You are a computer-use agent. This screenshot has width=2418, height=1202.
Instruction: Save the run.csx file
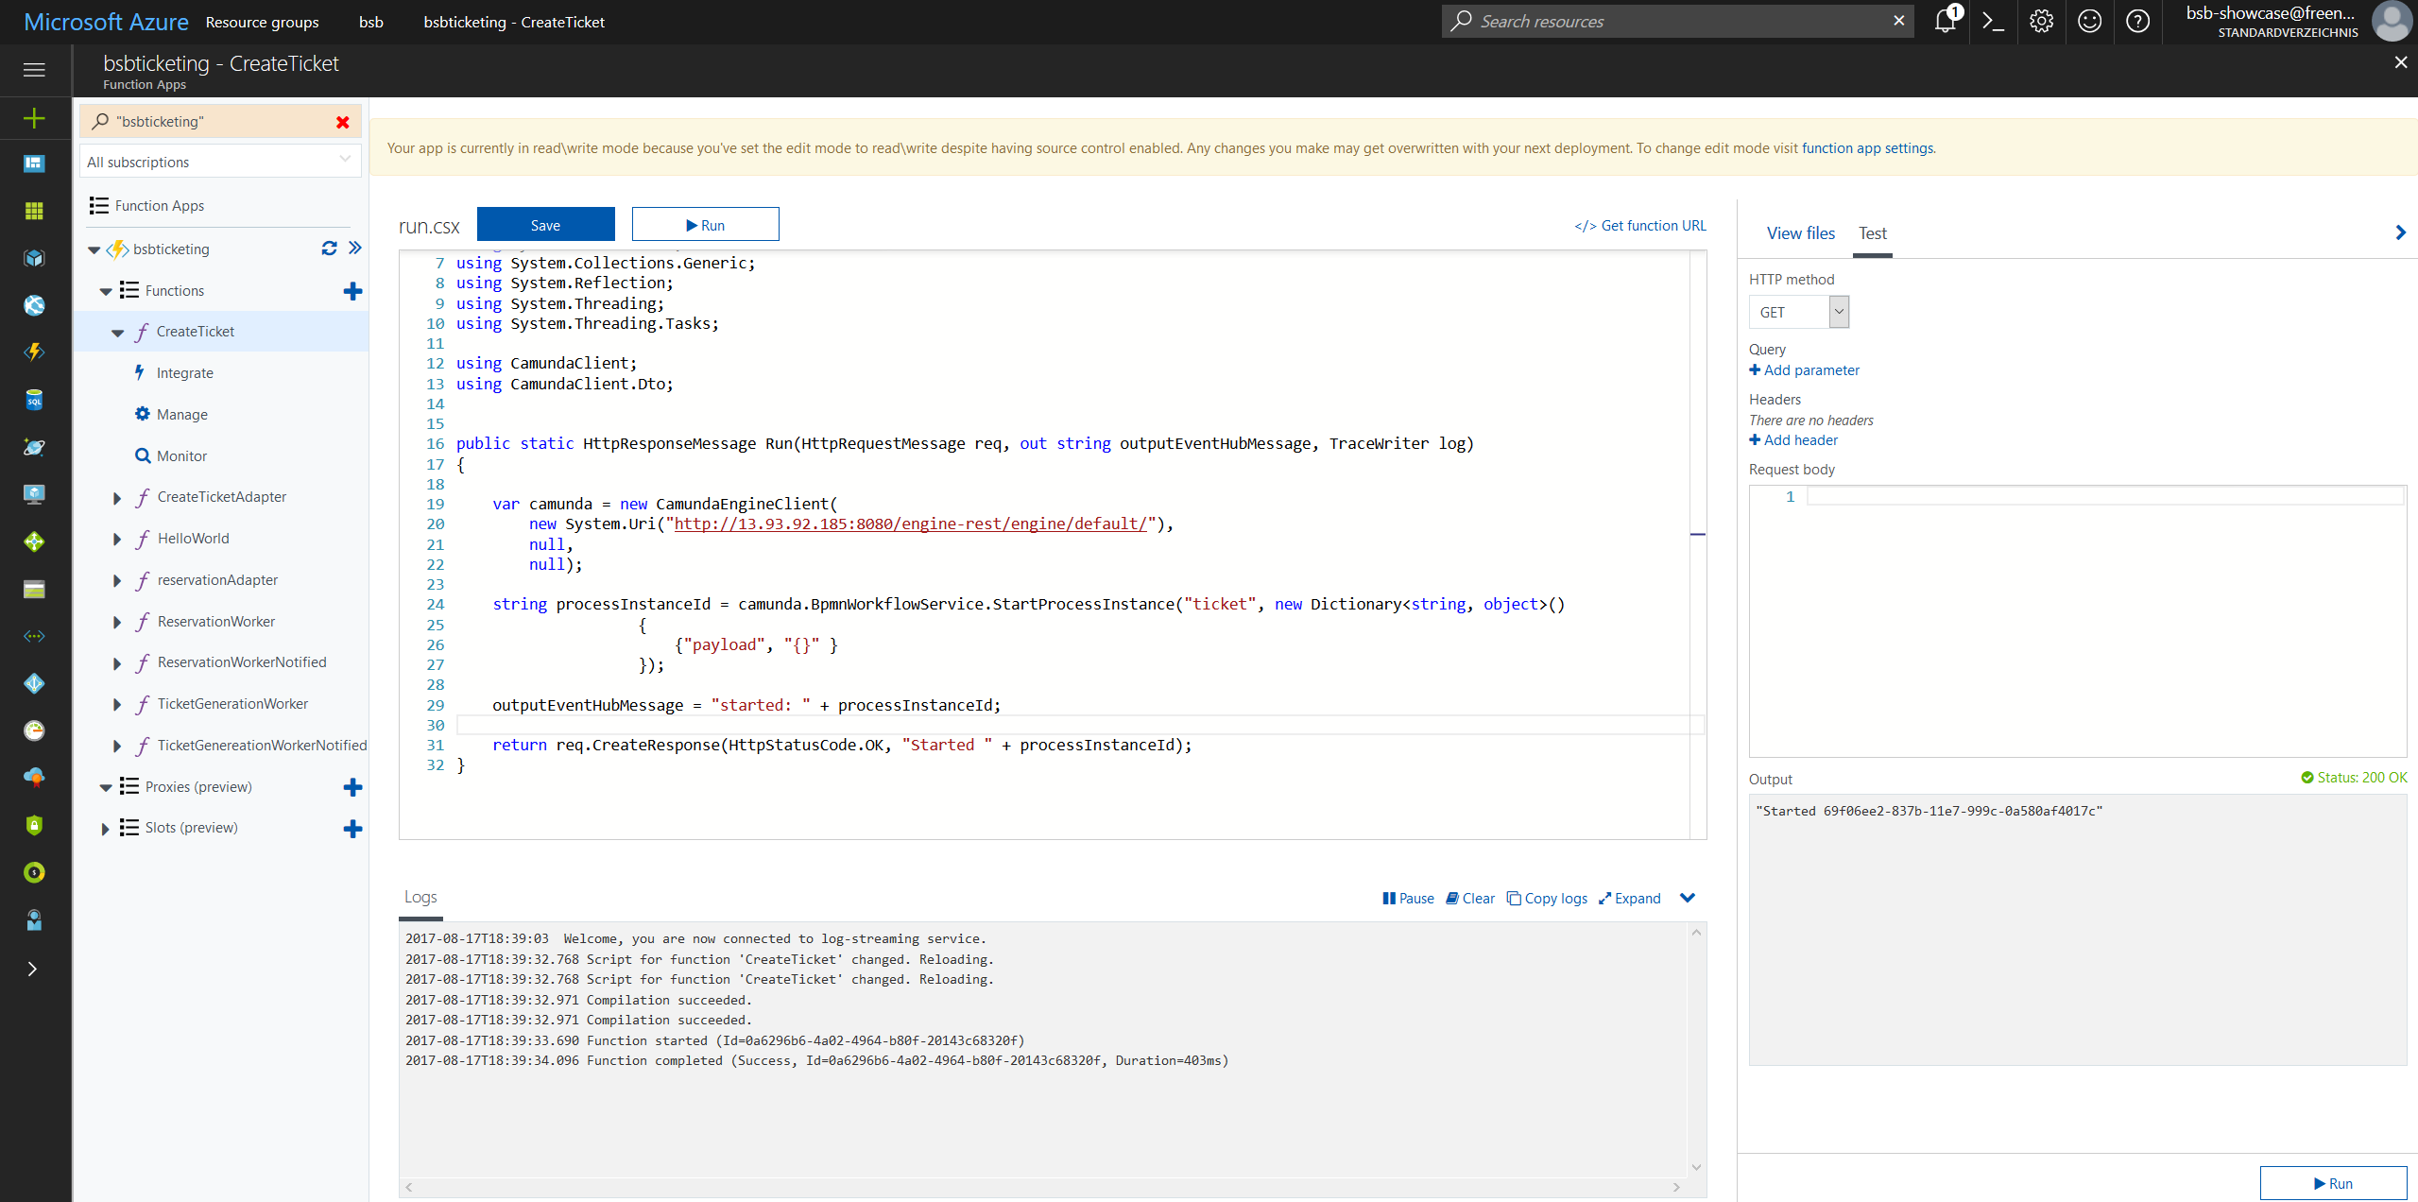click(x=545, y=225)
